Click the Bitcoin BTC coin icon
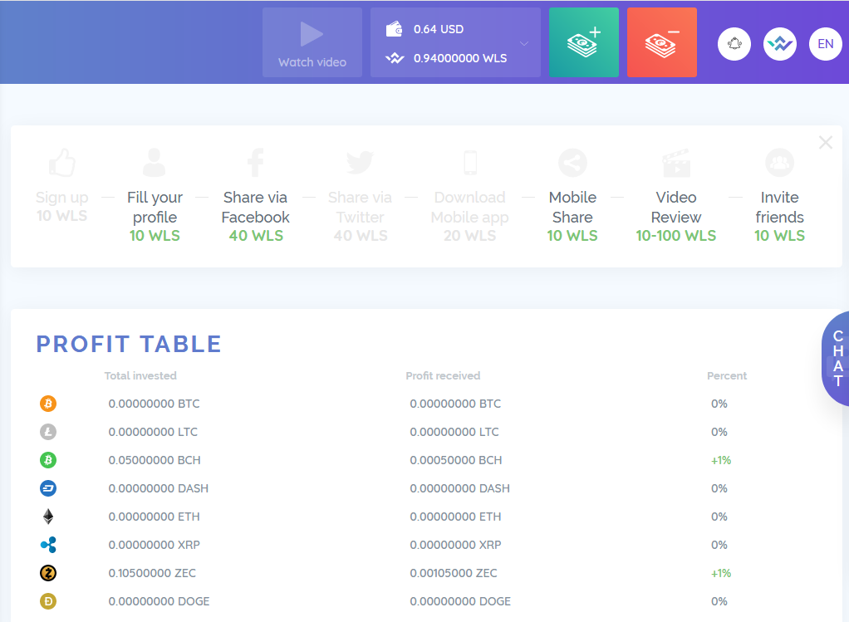The height and width of the screenshot is (622, 849). pos(48,404)
